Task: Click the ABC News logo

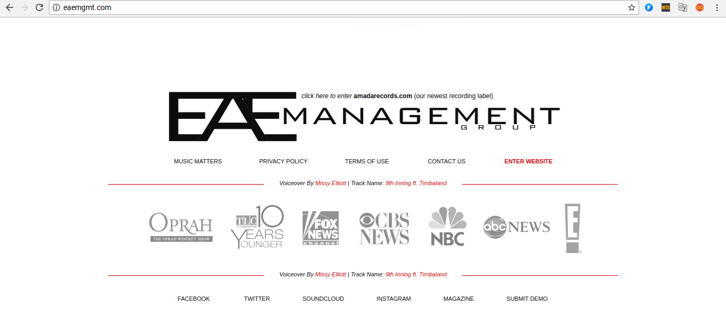Action: (516, 227)
